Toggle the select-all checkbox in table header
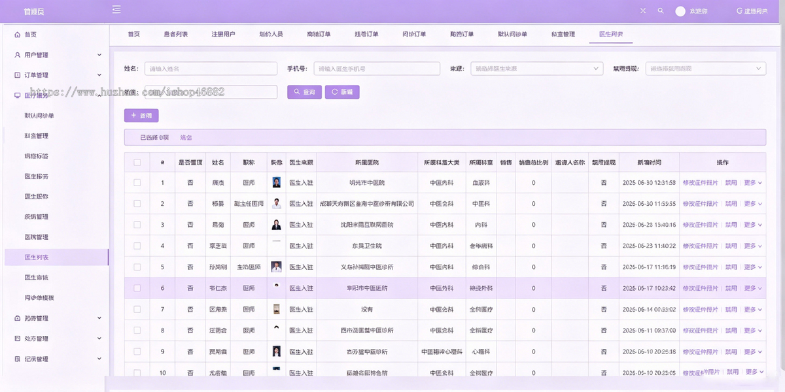 (137, 162)
